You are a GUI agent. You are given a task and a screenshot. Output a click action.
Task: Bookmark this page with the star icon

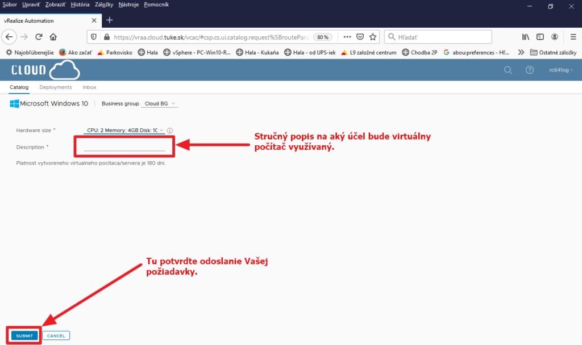(373, 37)
